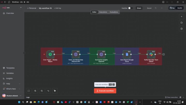
Task: Click the zoom in canvas icon
Action: (35, 91)
